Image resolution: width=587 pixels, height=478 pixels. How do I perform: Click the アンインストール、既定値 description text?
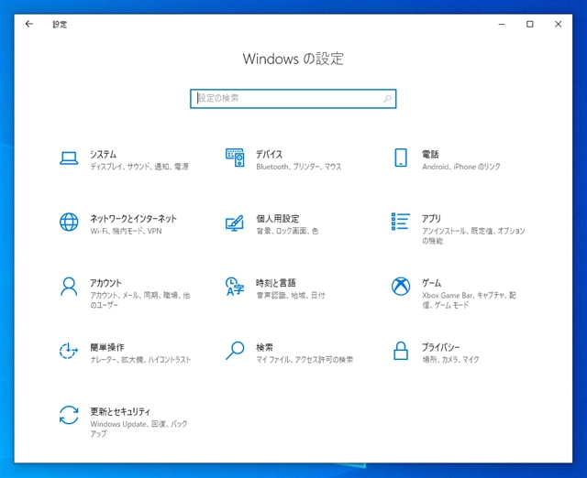pyautogui.click(x=473, y=236)
